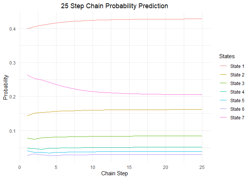Click the State 1 legend color line

pyautogui.click(x=223, y=66)
